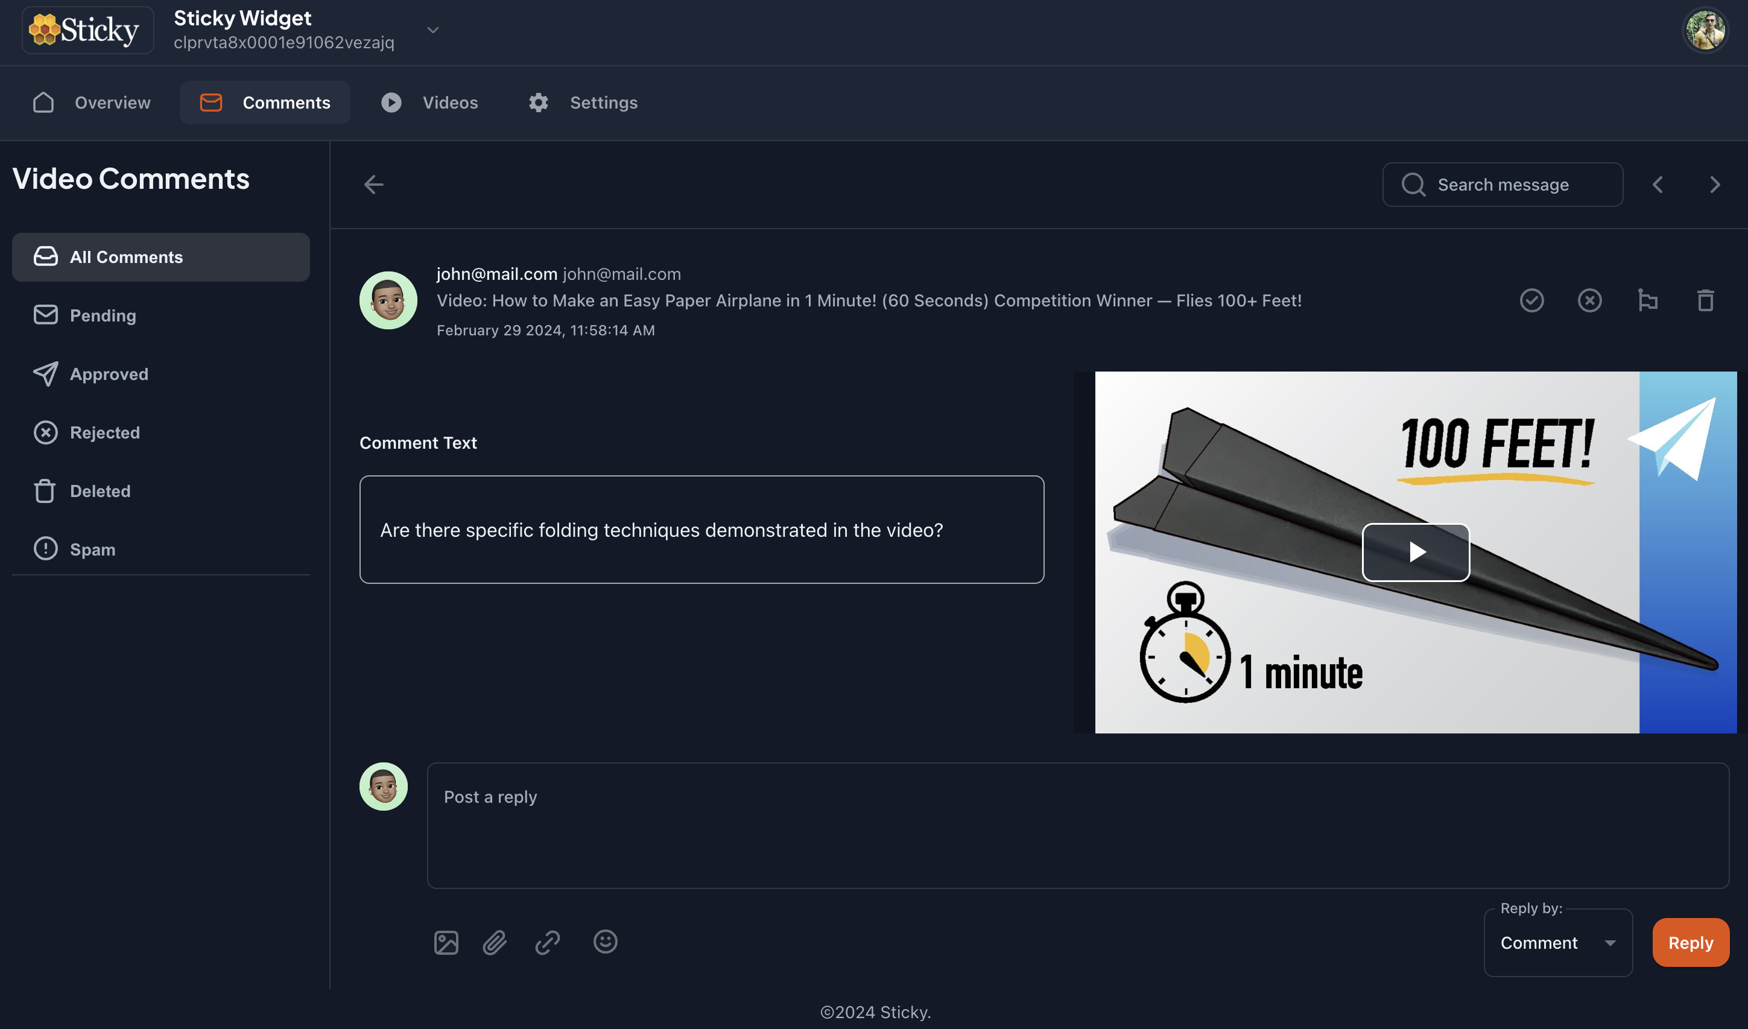
Task: Open emoji picker smiley icon
Action: 605,942
